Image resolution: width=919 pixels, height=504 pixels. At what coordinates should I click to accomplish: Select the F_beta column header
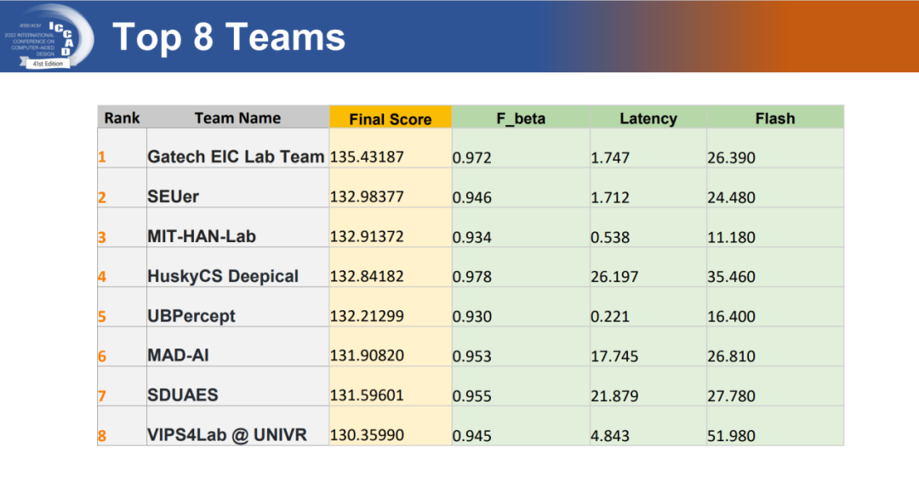point(521,118)
